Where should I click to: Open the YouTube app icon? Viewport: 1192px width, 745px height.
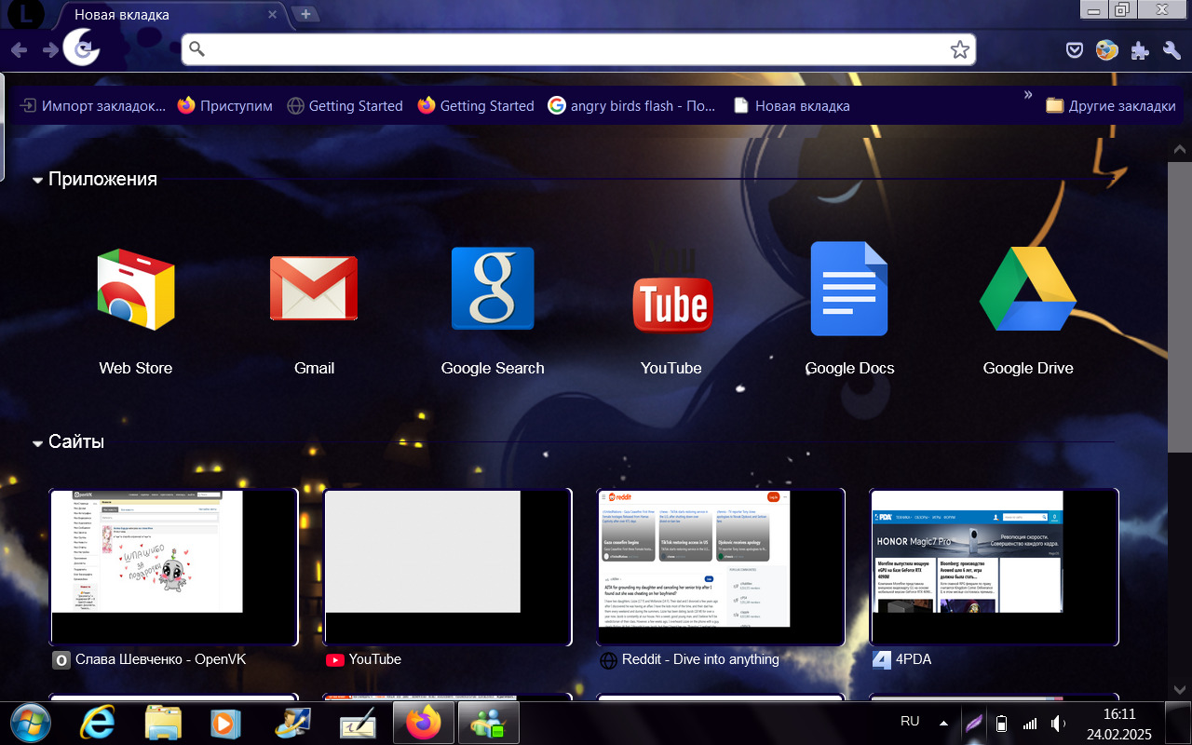(671, 290)
